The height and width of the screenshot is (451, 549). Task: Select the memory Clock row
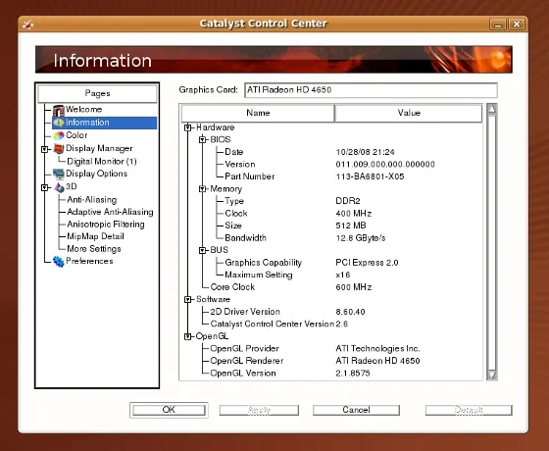[x=332, y=214]
